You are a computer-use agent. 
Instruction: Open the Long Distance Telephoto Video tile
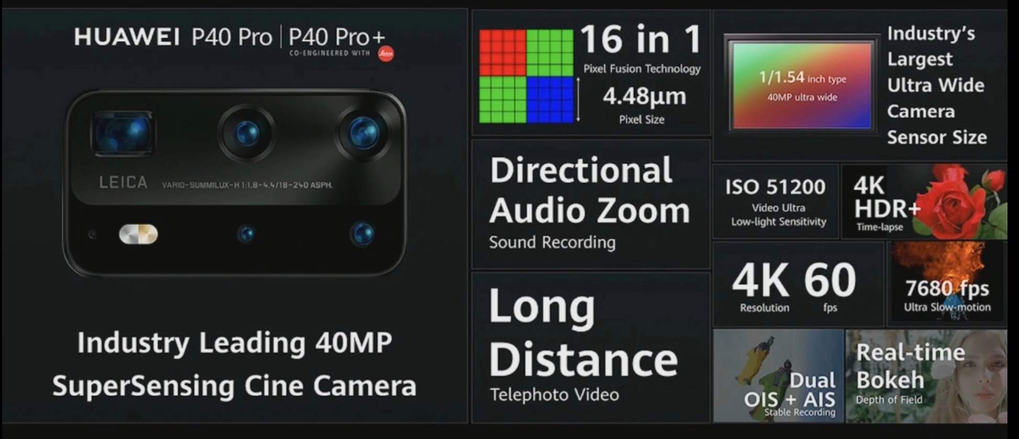pos(591,347)
